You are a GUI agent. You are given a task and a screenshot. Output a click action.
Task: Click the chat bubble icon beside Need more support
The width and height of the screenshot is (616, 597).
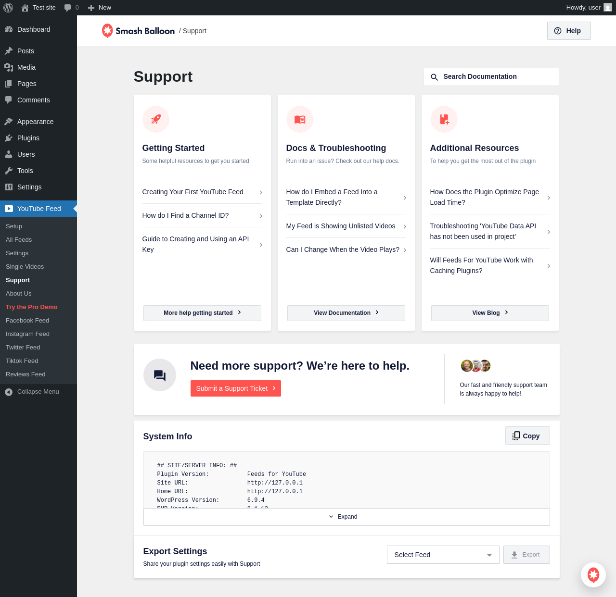coord(160,375)
